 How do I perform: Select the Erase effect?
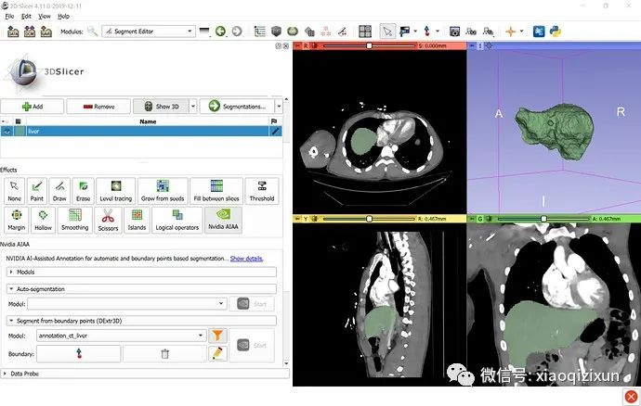pyautogui.click(x=83, y=191)
